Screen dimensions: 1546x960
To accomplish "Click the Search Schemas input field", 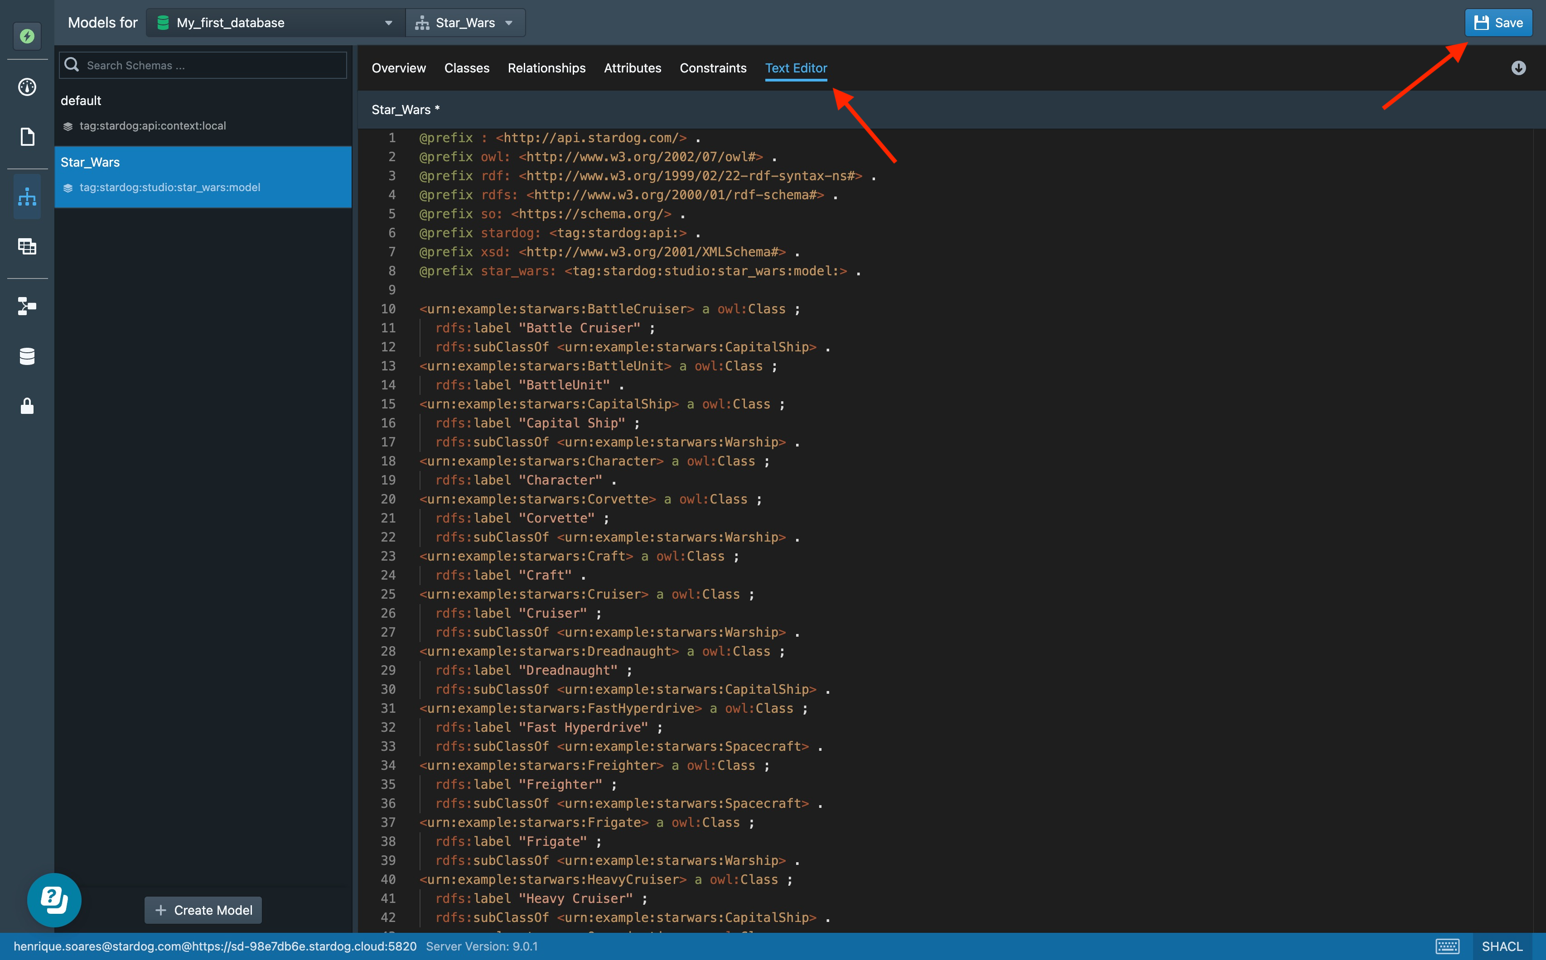I will click(213, 65).
